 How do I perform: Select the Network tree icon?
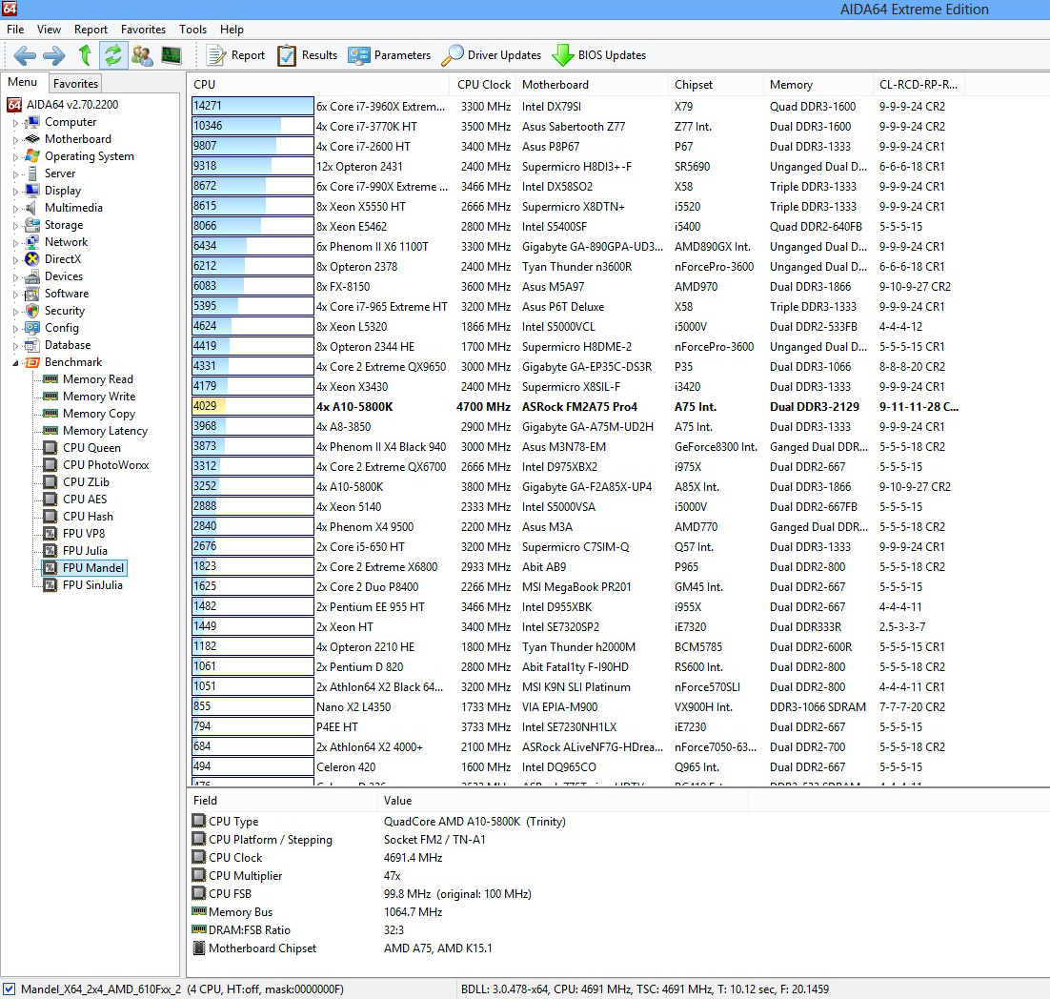[31, 242]
